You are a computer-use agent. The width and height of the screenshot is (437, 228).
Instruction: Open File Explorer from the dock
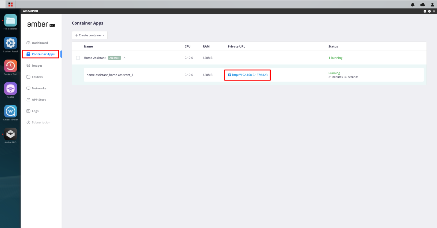click(10, 20)
